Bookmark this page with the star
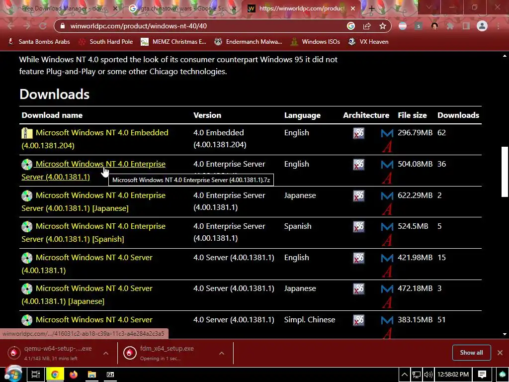 point(383,26)
